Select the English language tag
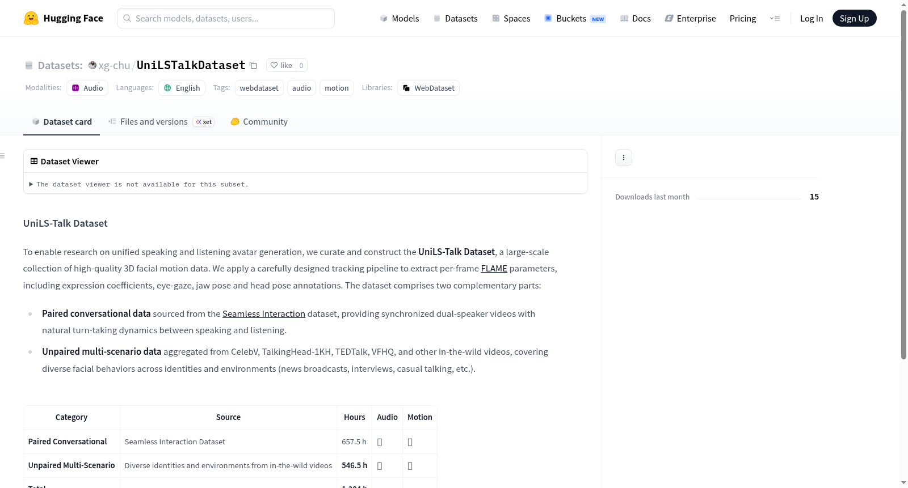 coord(182,88)
